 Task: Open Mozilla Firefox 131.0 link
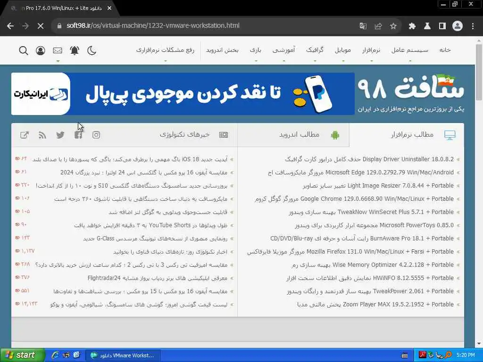pos(350,252)
